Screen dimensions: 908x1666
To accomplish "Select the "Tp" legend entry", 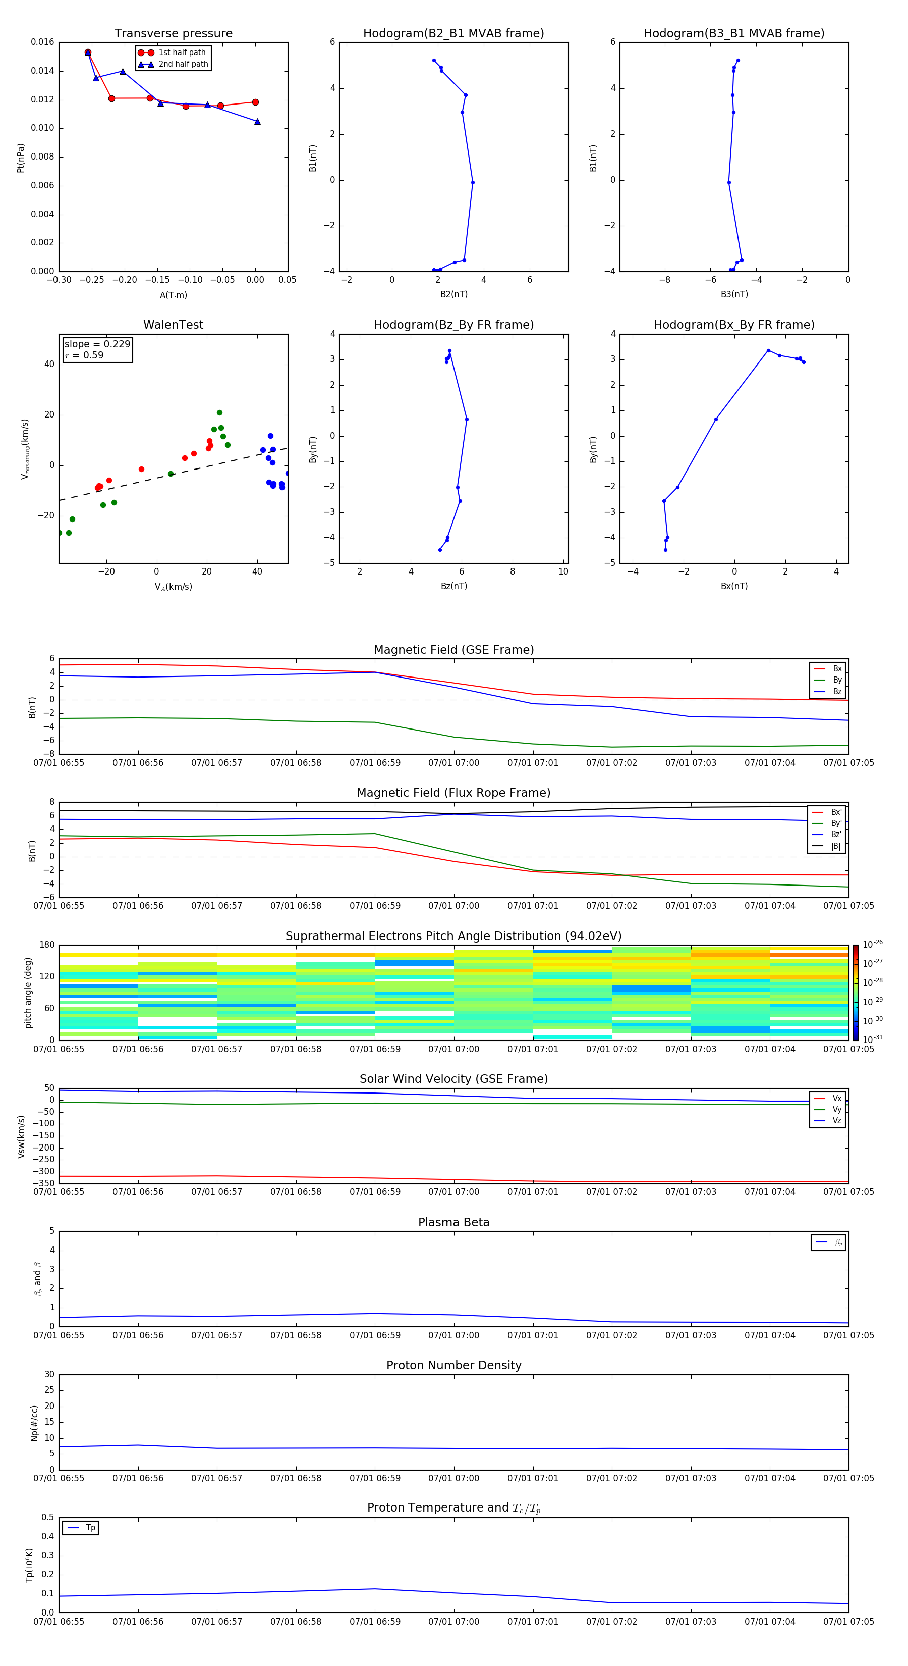I will pos(81,1528).
